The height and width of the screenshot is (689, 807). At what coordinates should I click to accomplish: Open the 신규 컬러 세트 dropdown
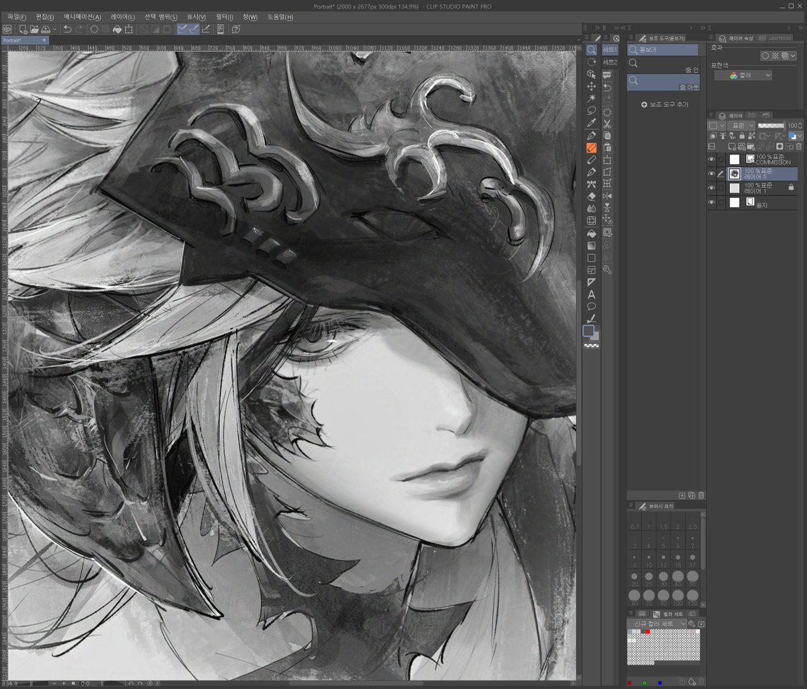[657, 624]
